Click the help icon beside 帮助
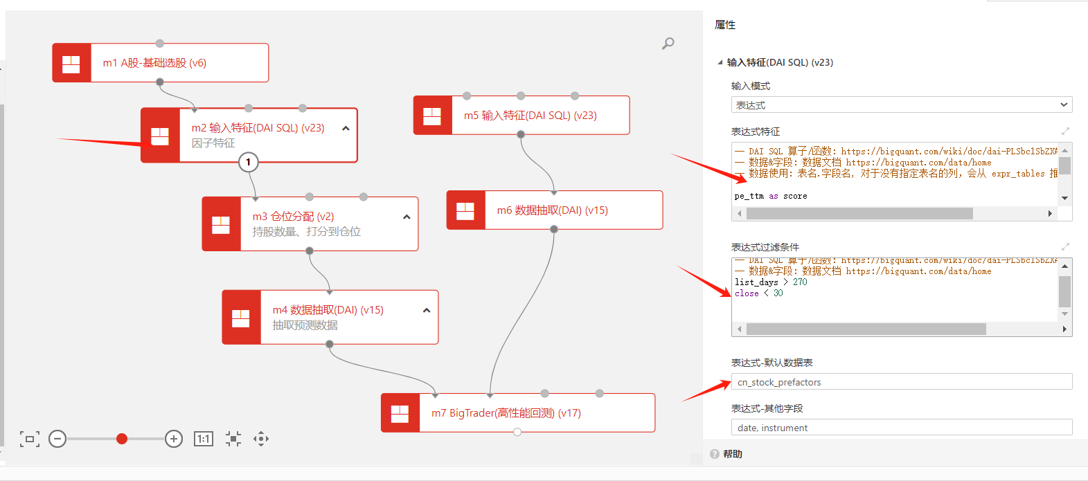Image resolution: width=1088 pixels, height=481 pixels. (715, 454)
